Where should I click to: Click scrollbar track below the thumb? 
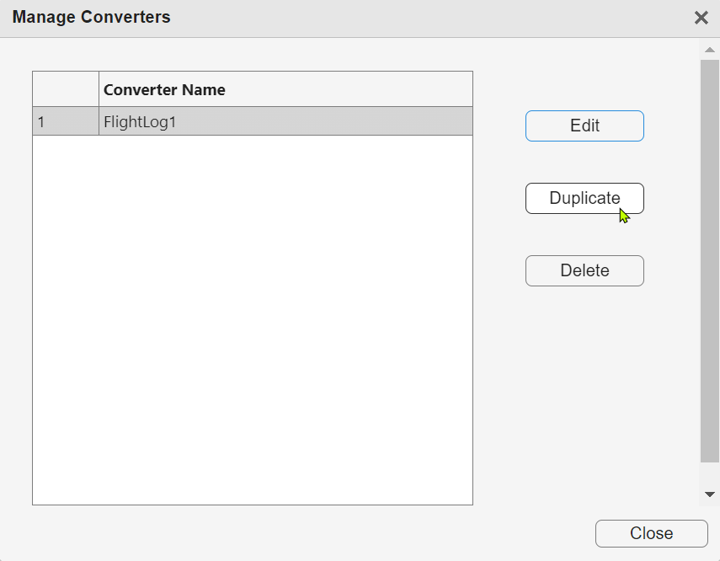tap(709, 475)
